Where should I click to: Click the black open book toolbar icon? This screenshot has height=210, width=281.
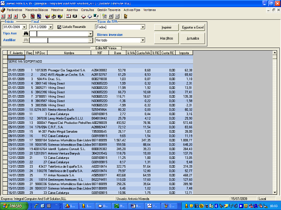tap(75, 16)
